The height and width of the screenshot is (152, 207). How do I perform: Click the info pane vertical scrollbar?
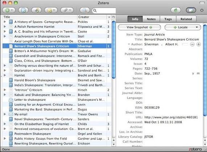pyautogui.click(x=205, y=70)
